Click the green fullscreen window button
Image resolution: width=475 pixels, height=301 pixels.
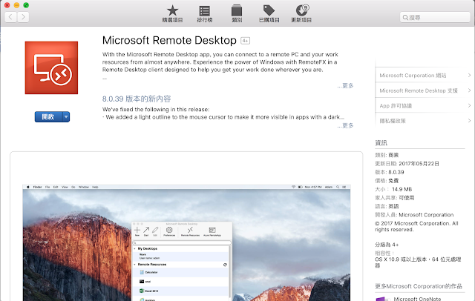tap(27, 5)
